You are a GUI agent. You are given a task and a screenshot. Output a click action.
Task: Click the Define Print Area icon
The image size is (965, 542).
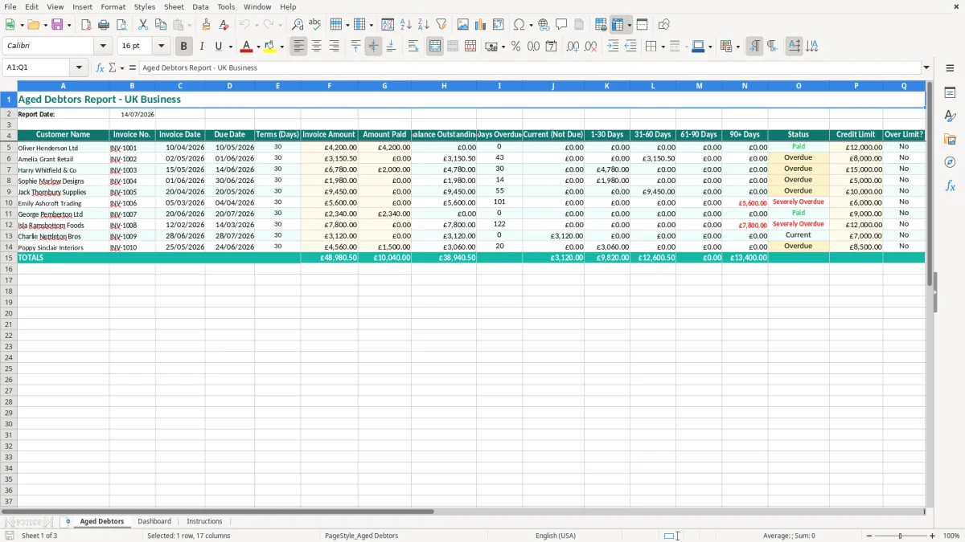click(601, 25)
